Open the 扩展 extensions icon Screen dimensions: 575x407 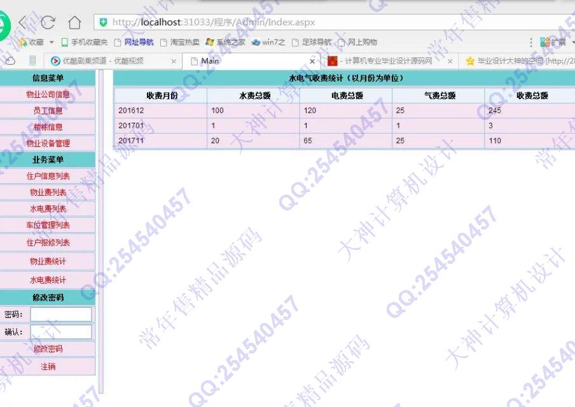click(554, 42)
